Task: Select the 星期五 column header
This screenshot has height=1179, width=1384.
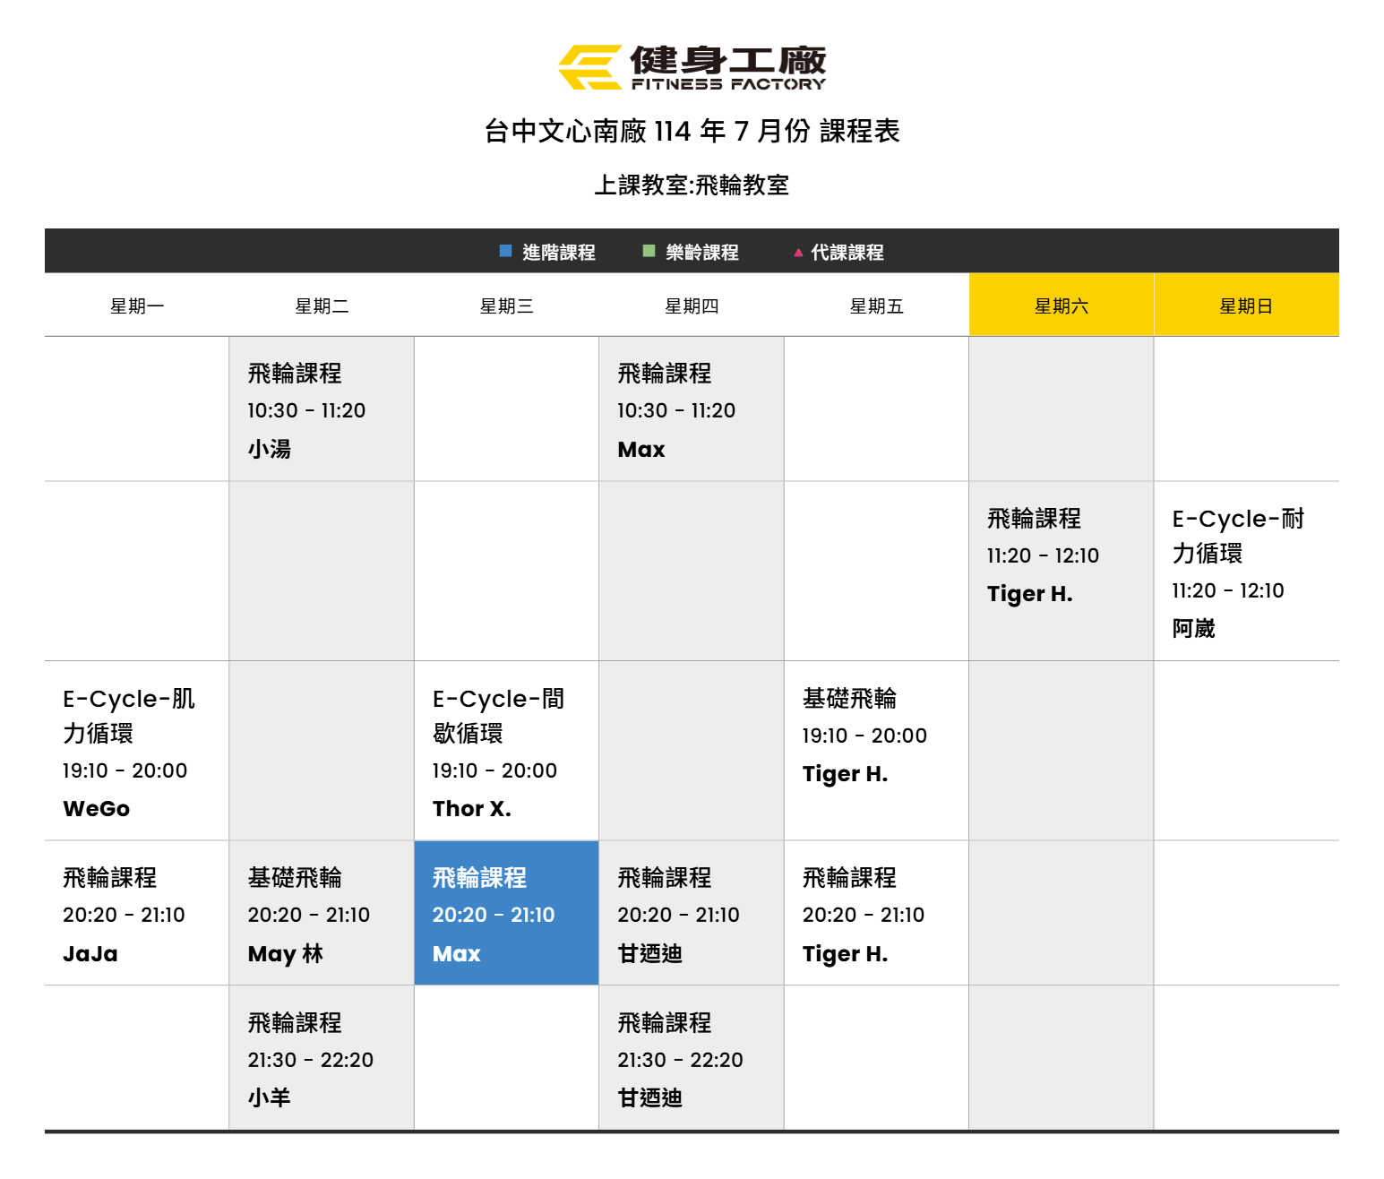Action: (876, 306)
